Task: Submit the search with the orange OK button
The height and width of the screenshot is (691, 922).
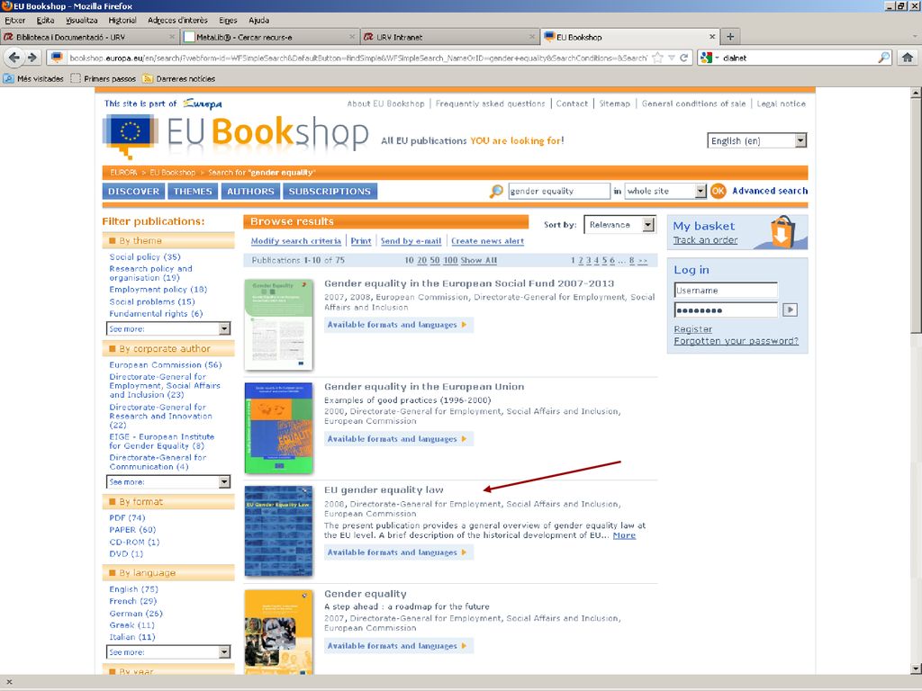Action: coord(718,191)
